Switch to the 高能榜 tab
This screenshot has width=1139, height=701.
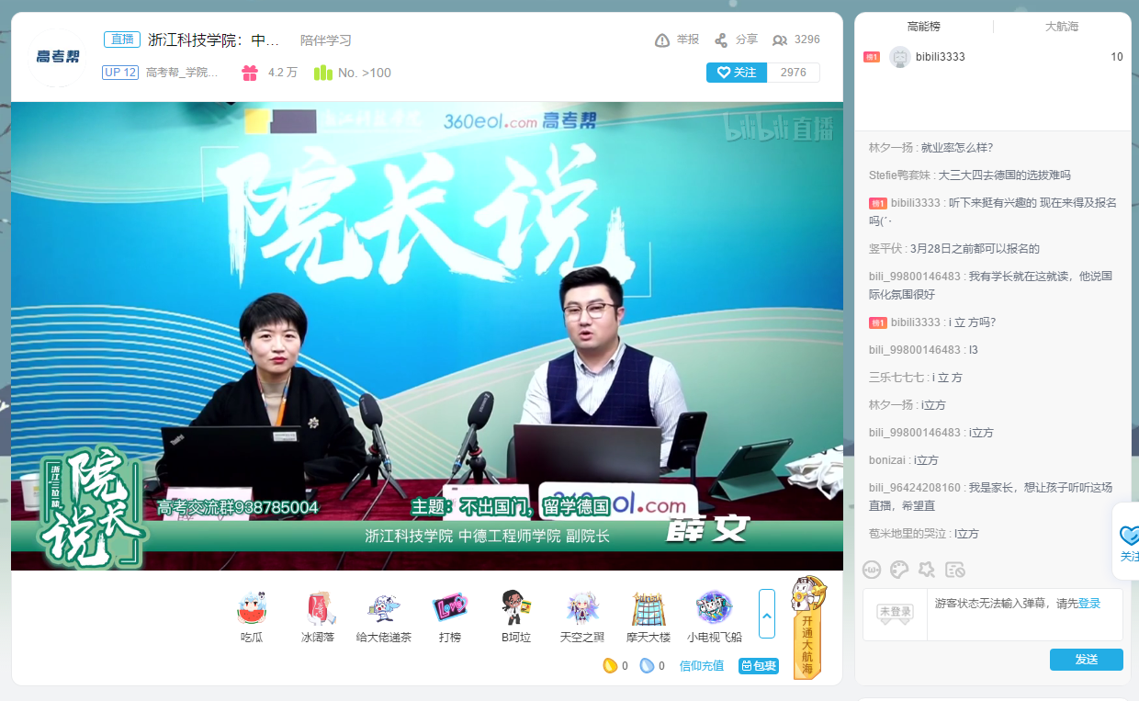click(923, 27)
